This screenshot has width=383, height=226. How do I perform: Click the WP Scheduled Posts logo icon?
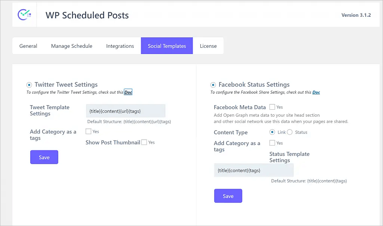(24, 15)
